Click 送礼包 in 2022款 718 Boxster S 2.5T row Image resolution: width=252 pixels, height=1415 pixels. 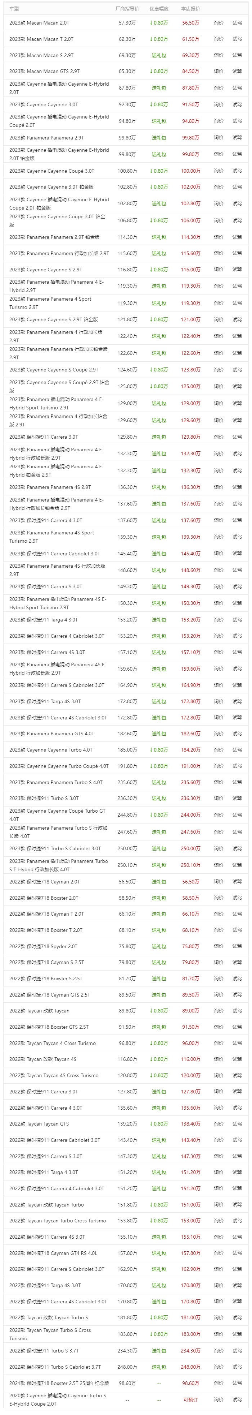click(x=158, y=978)
